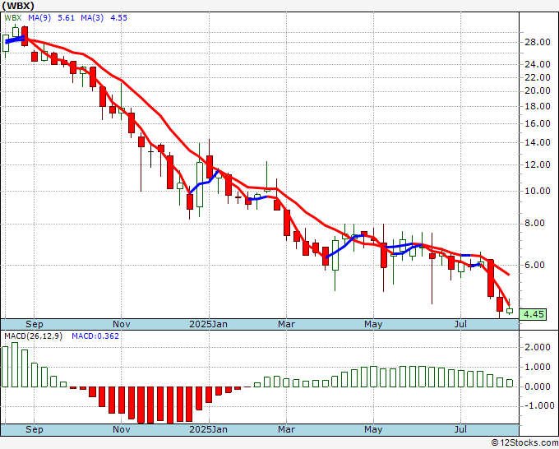The height and width of the screenshot is (449, 559).
Task: Click the MACD:0.362 value readout
Action: click(x=95, y=336)
